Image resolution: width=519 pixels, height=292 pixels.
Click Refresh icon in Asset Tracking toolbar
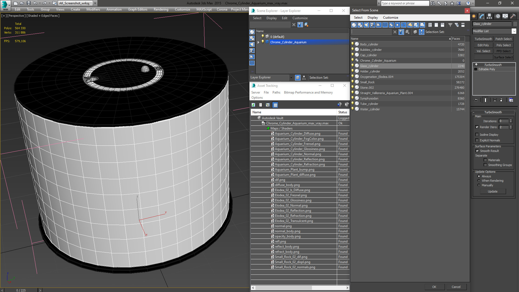pyautogui.click(x=253, y=105)
